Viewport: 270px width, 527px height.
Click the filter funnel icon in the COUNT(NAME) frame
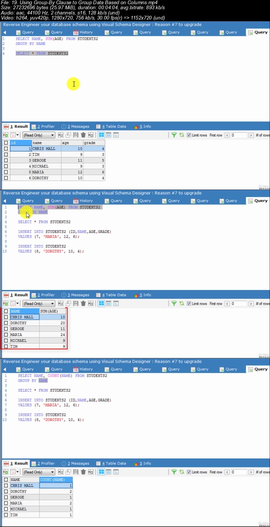coord(174,472)
